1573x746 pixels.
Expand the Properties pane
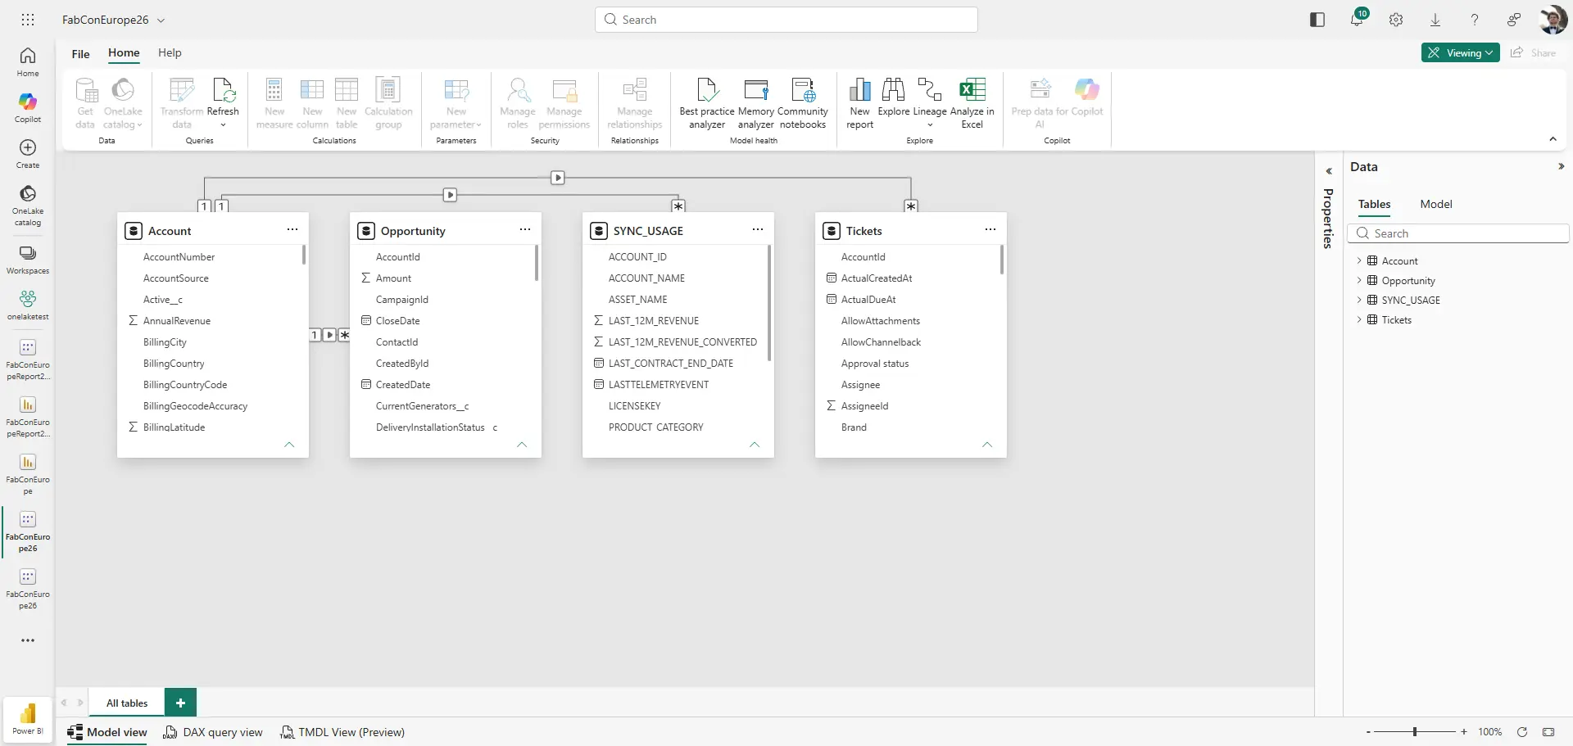click(x=1329, y=171)
